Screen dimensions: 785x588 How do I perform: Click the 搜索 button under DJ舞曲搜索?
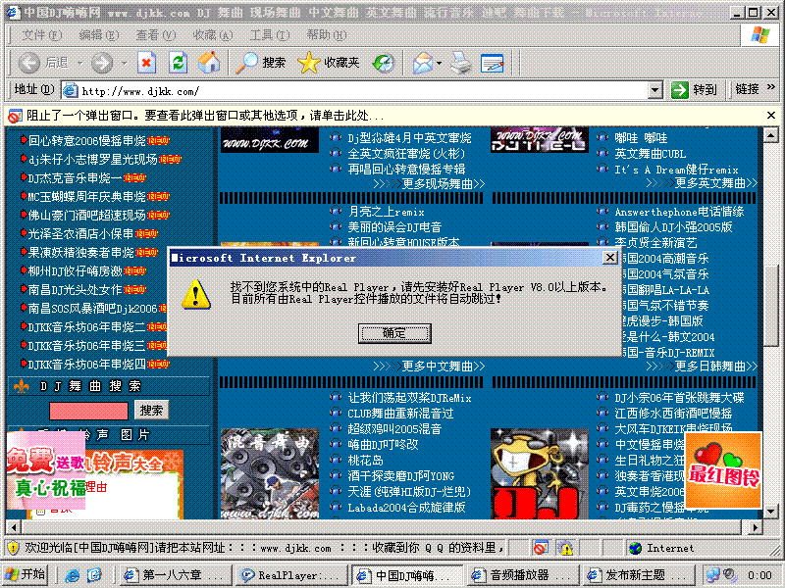click(x=151, y=410)
